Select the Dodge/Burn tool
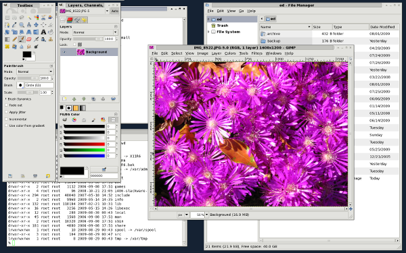The width and height of the screenshot is (406, 253). (37, 47)
